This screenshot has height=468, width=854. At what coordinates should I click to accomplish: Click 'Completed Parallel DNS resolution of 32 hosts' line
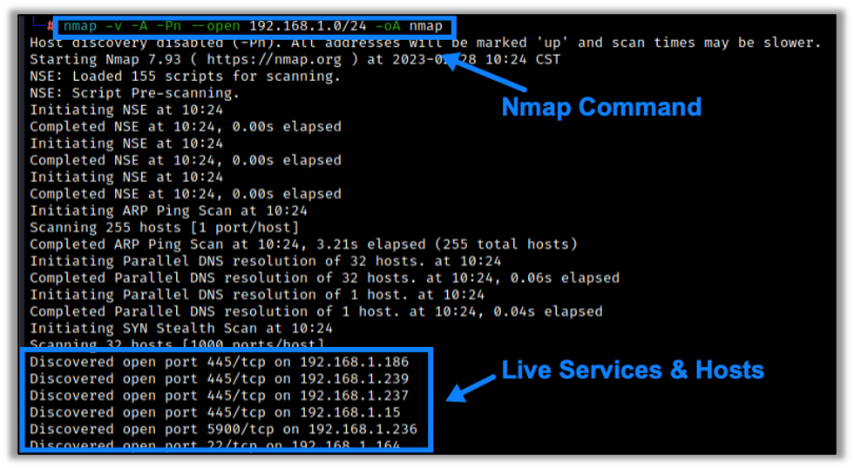pos(324,278)
